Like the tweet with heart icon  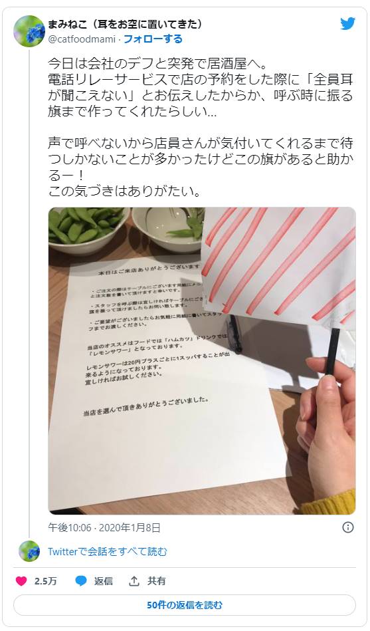click(21, 581)
